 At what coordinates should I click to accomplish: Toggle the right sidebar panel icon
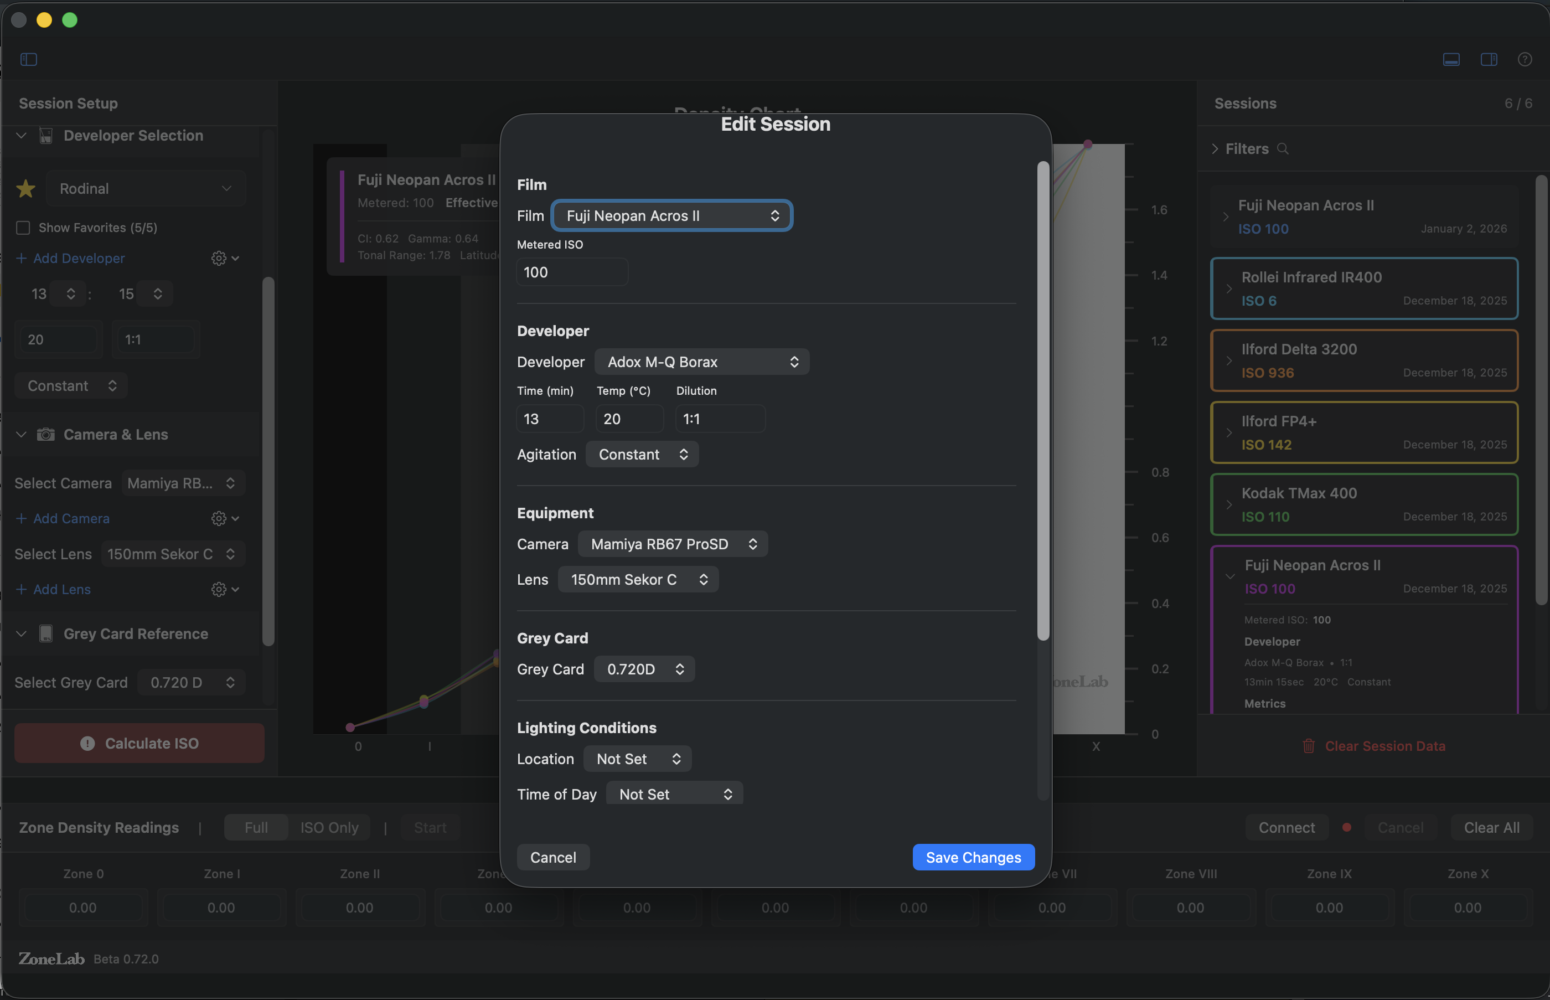[x=1489, y=59]
